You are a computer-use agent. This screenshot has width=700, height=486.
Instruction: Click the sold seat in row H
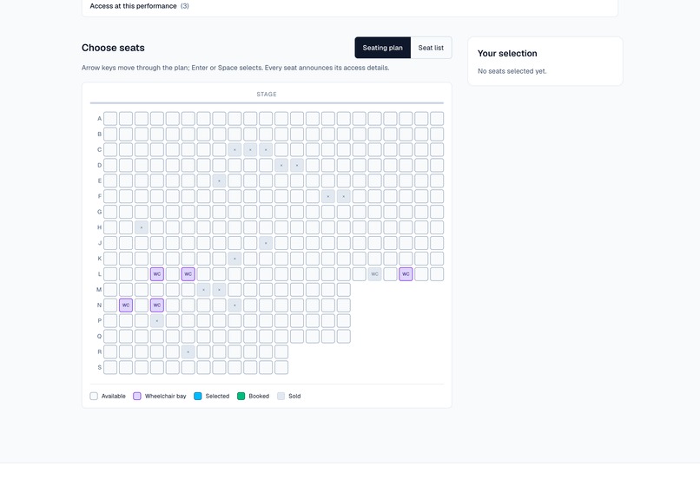point(142,227)
